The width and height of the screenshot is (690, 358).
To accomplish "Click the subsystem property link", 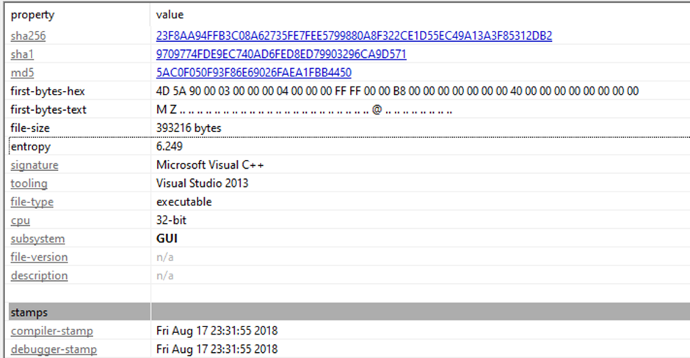I will (37, 238).
